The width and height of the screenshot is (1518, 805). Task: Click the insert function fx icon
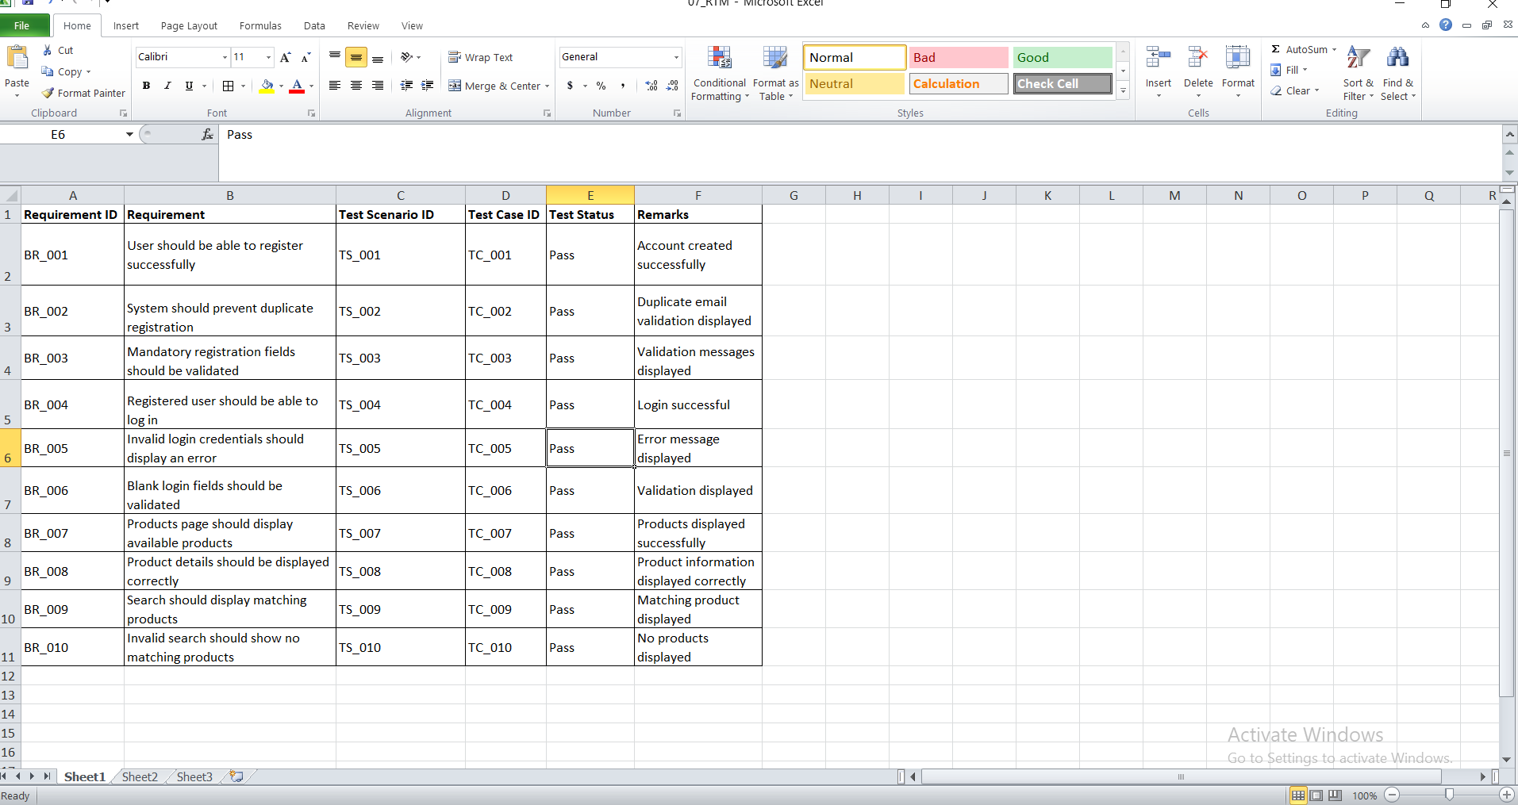coord(207,135)
